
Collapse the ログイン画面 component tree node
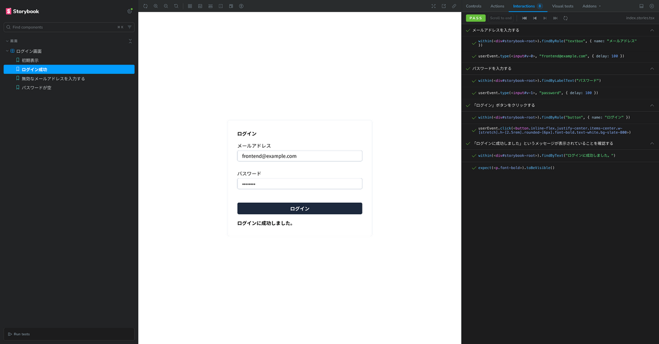click(x=7, y=51)
